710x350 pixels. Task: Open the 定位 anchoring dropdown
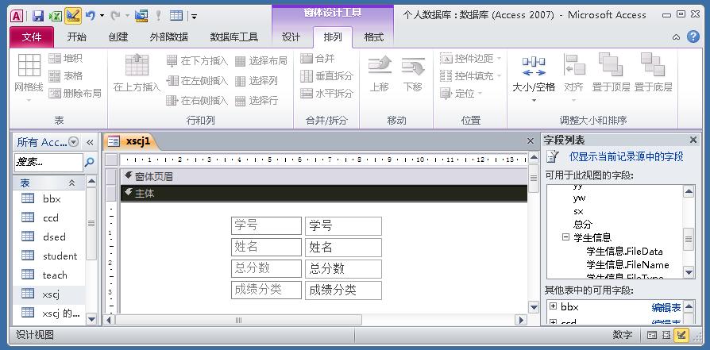click(x=461, y=94)
